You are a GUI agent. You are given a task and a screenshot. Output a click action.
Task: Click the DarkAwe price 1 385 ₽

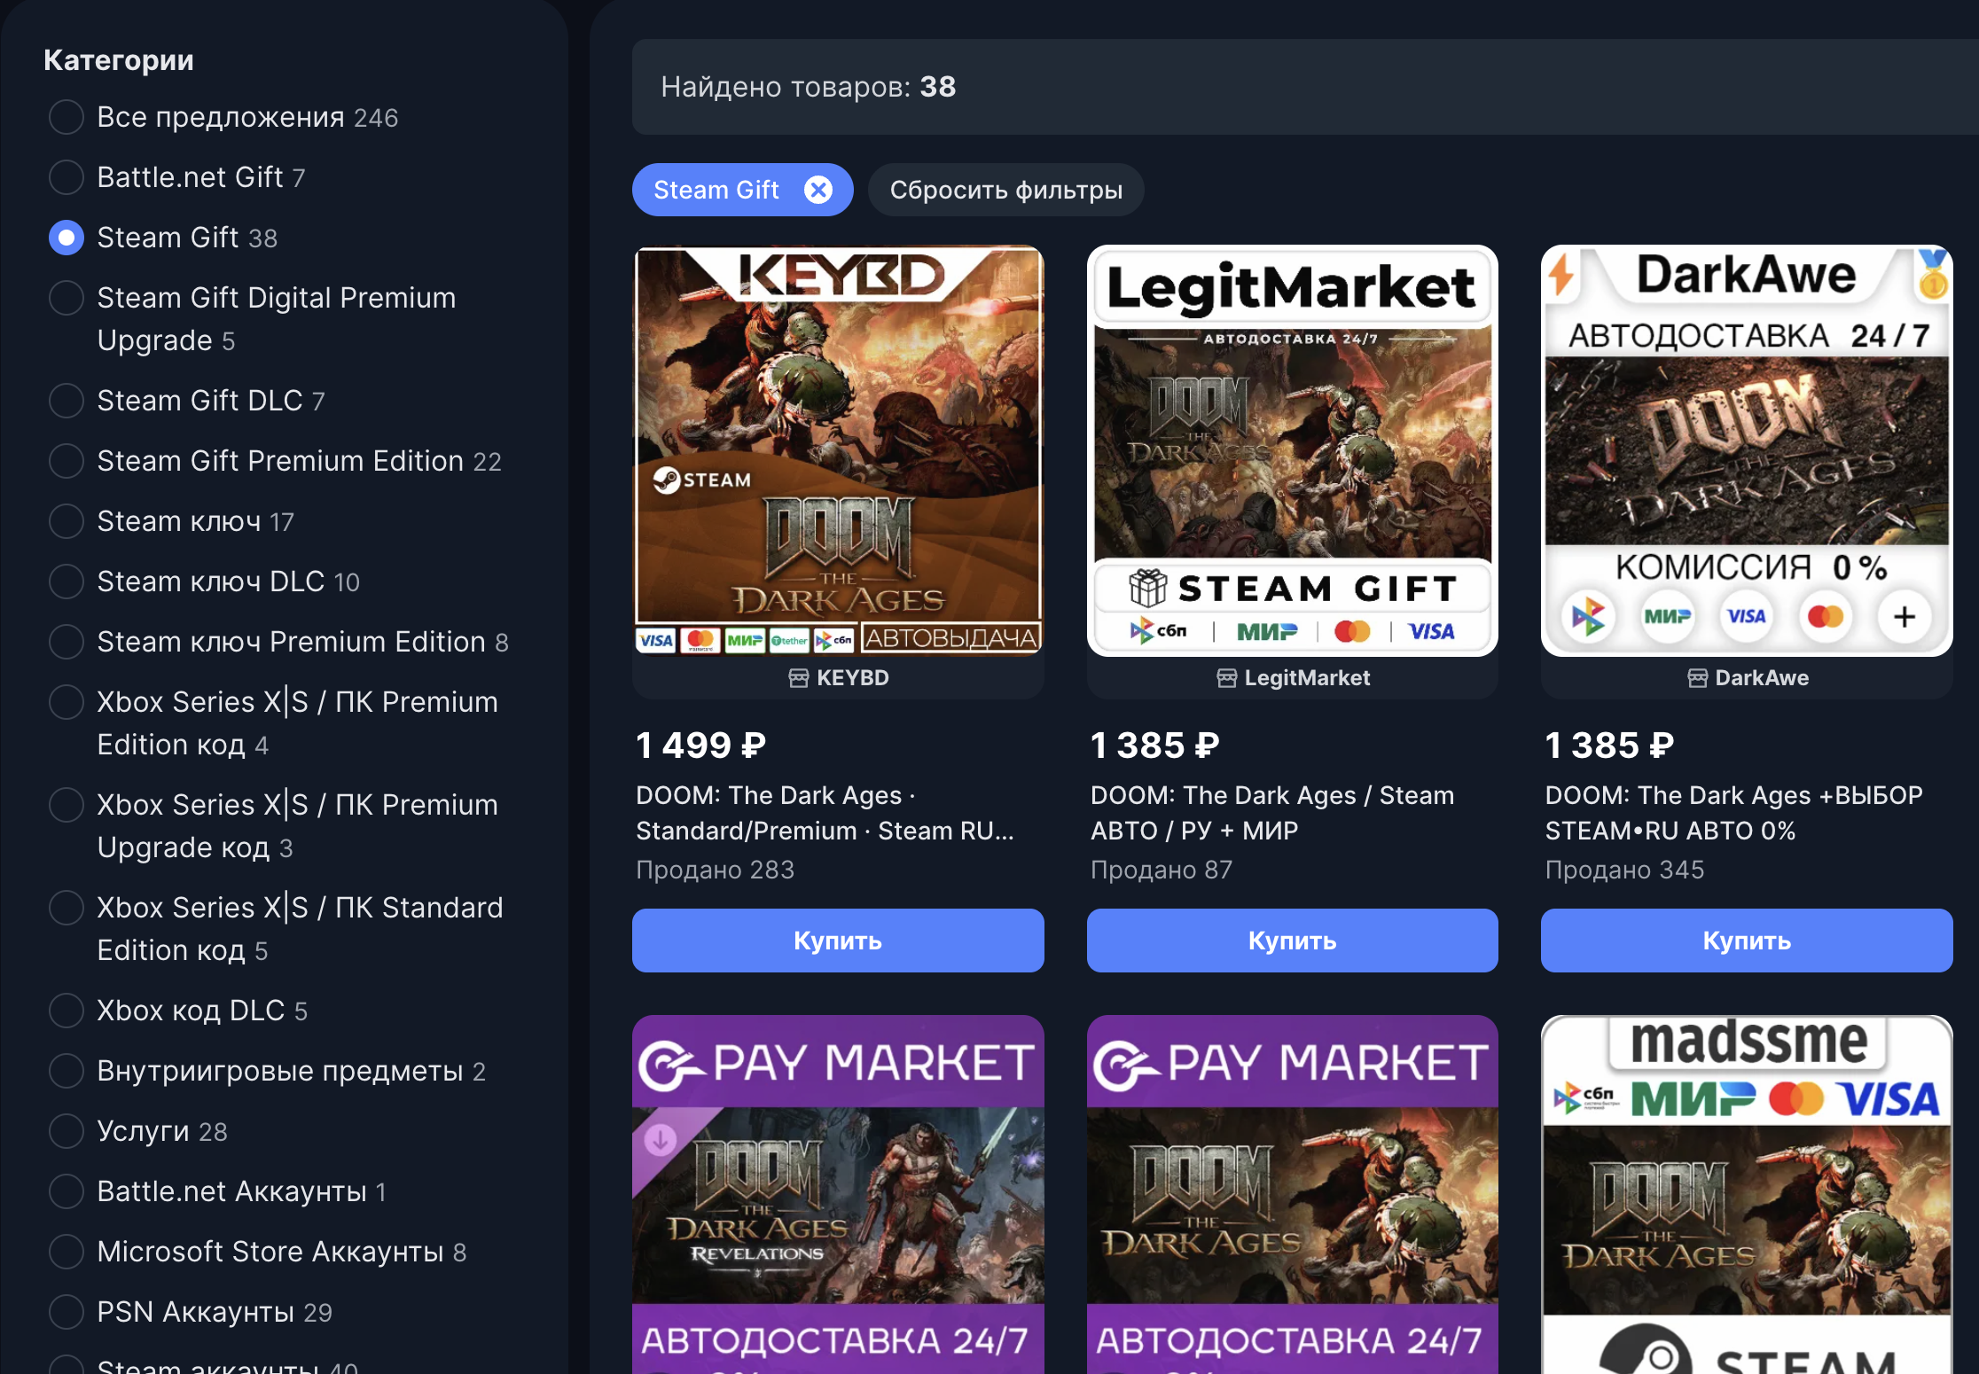[x=1610, y=746]
